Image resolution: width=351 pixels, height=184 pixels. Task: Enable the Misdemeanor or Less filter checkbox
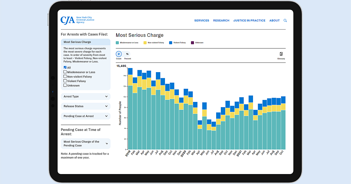point(64,72)
